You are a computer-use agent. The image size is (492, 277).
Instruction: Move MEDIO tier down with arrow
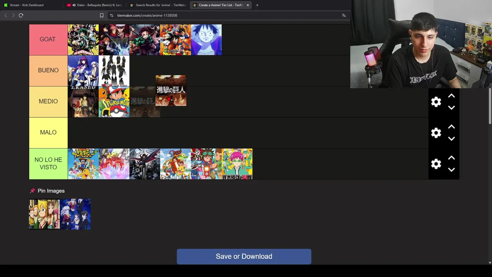[452, 108]
